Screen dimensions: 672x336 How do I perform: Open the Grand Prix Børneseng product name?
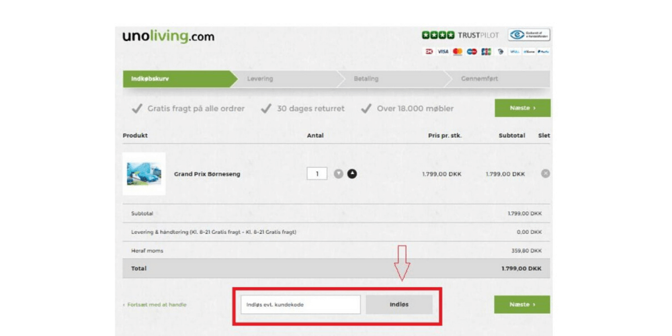tap(207, 175)
